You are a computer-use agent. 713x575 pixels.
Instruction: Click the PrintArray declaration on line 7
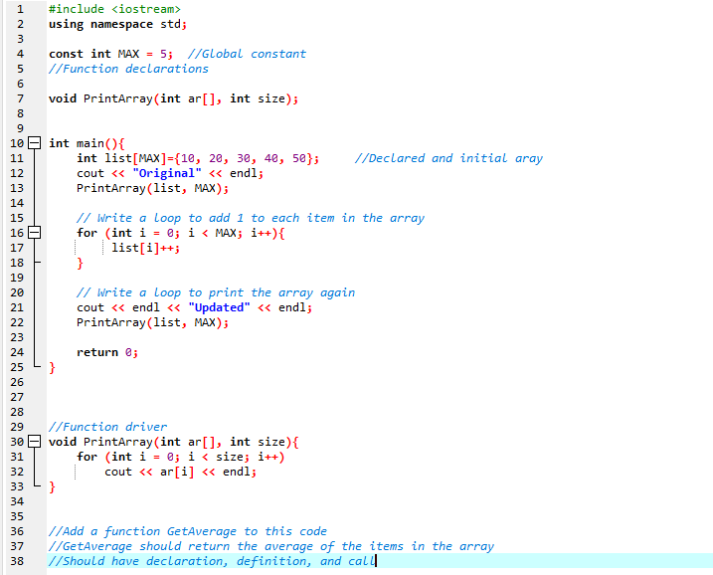click(174, 98)
